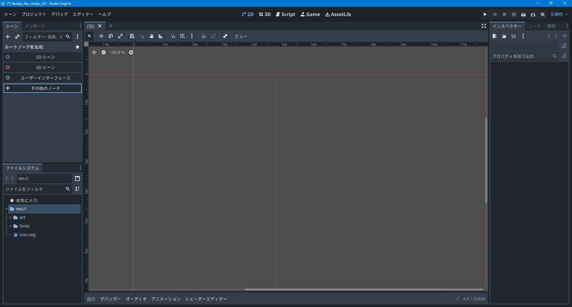Pause the running project
572x307 pixels.
tap(495, 14)
